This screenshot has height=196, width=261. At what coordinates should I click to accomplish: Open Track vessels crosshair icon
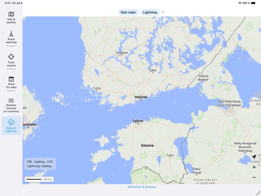(x=11, y=57)
